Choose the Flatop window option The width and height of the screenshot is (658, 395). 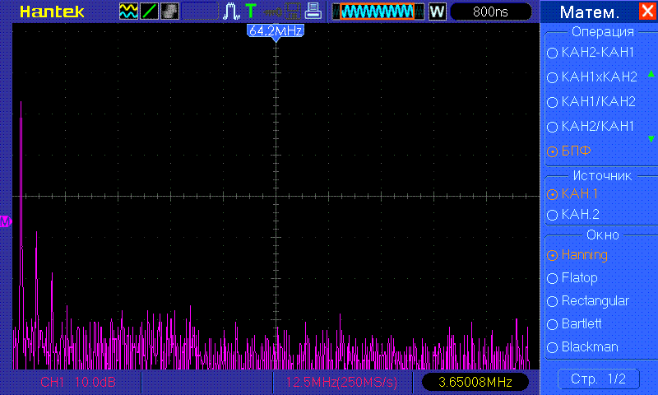[x=579, y=278]
